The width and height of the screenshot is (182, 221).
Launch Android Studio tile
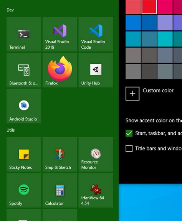[24, 106]
